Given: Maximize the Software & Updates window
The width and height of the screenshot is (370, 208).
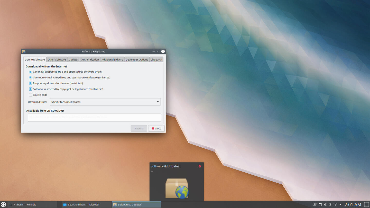Looking at the screenshot, I should 158,51.
